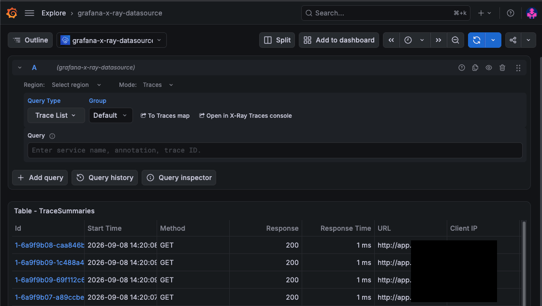Sort by the Client IP column header
The height and width of the screenshot is (306, 542).
(x=464, y=228)
